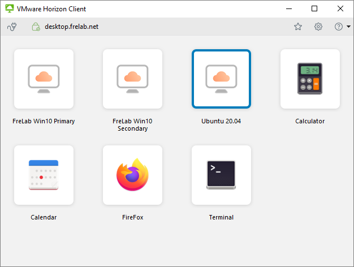
Task: Click the "Terminal" text label
Action: [221, 217]
